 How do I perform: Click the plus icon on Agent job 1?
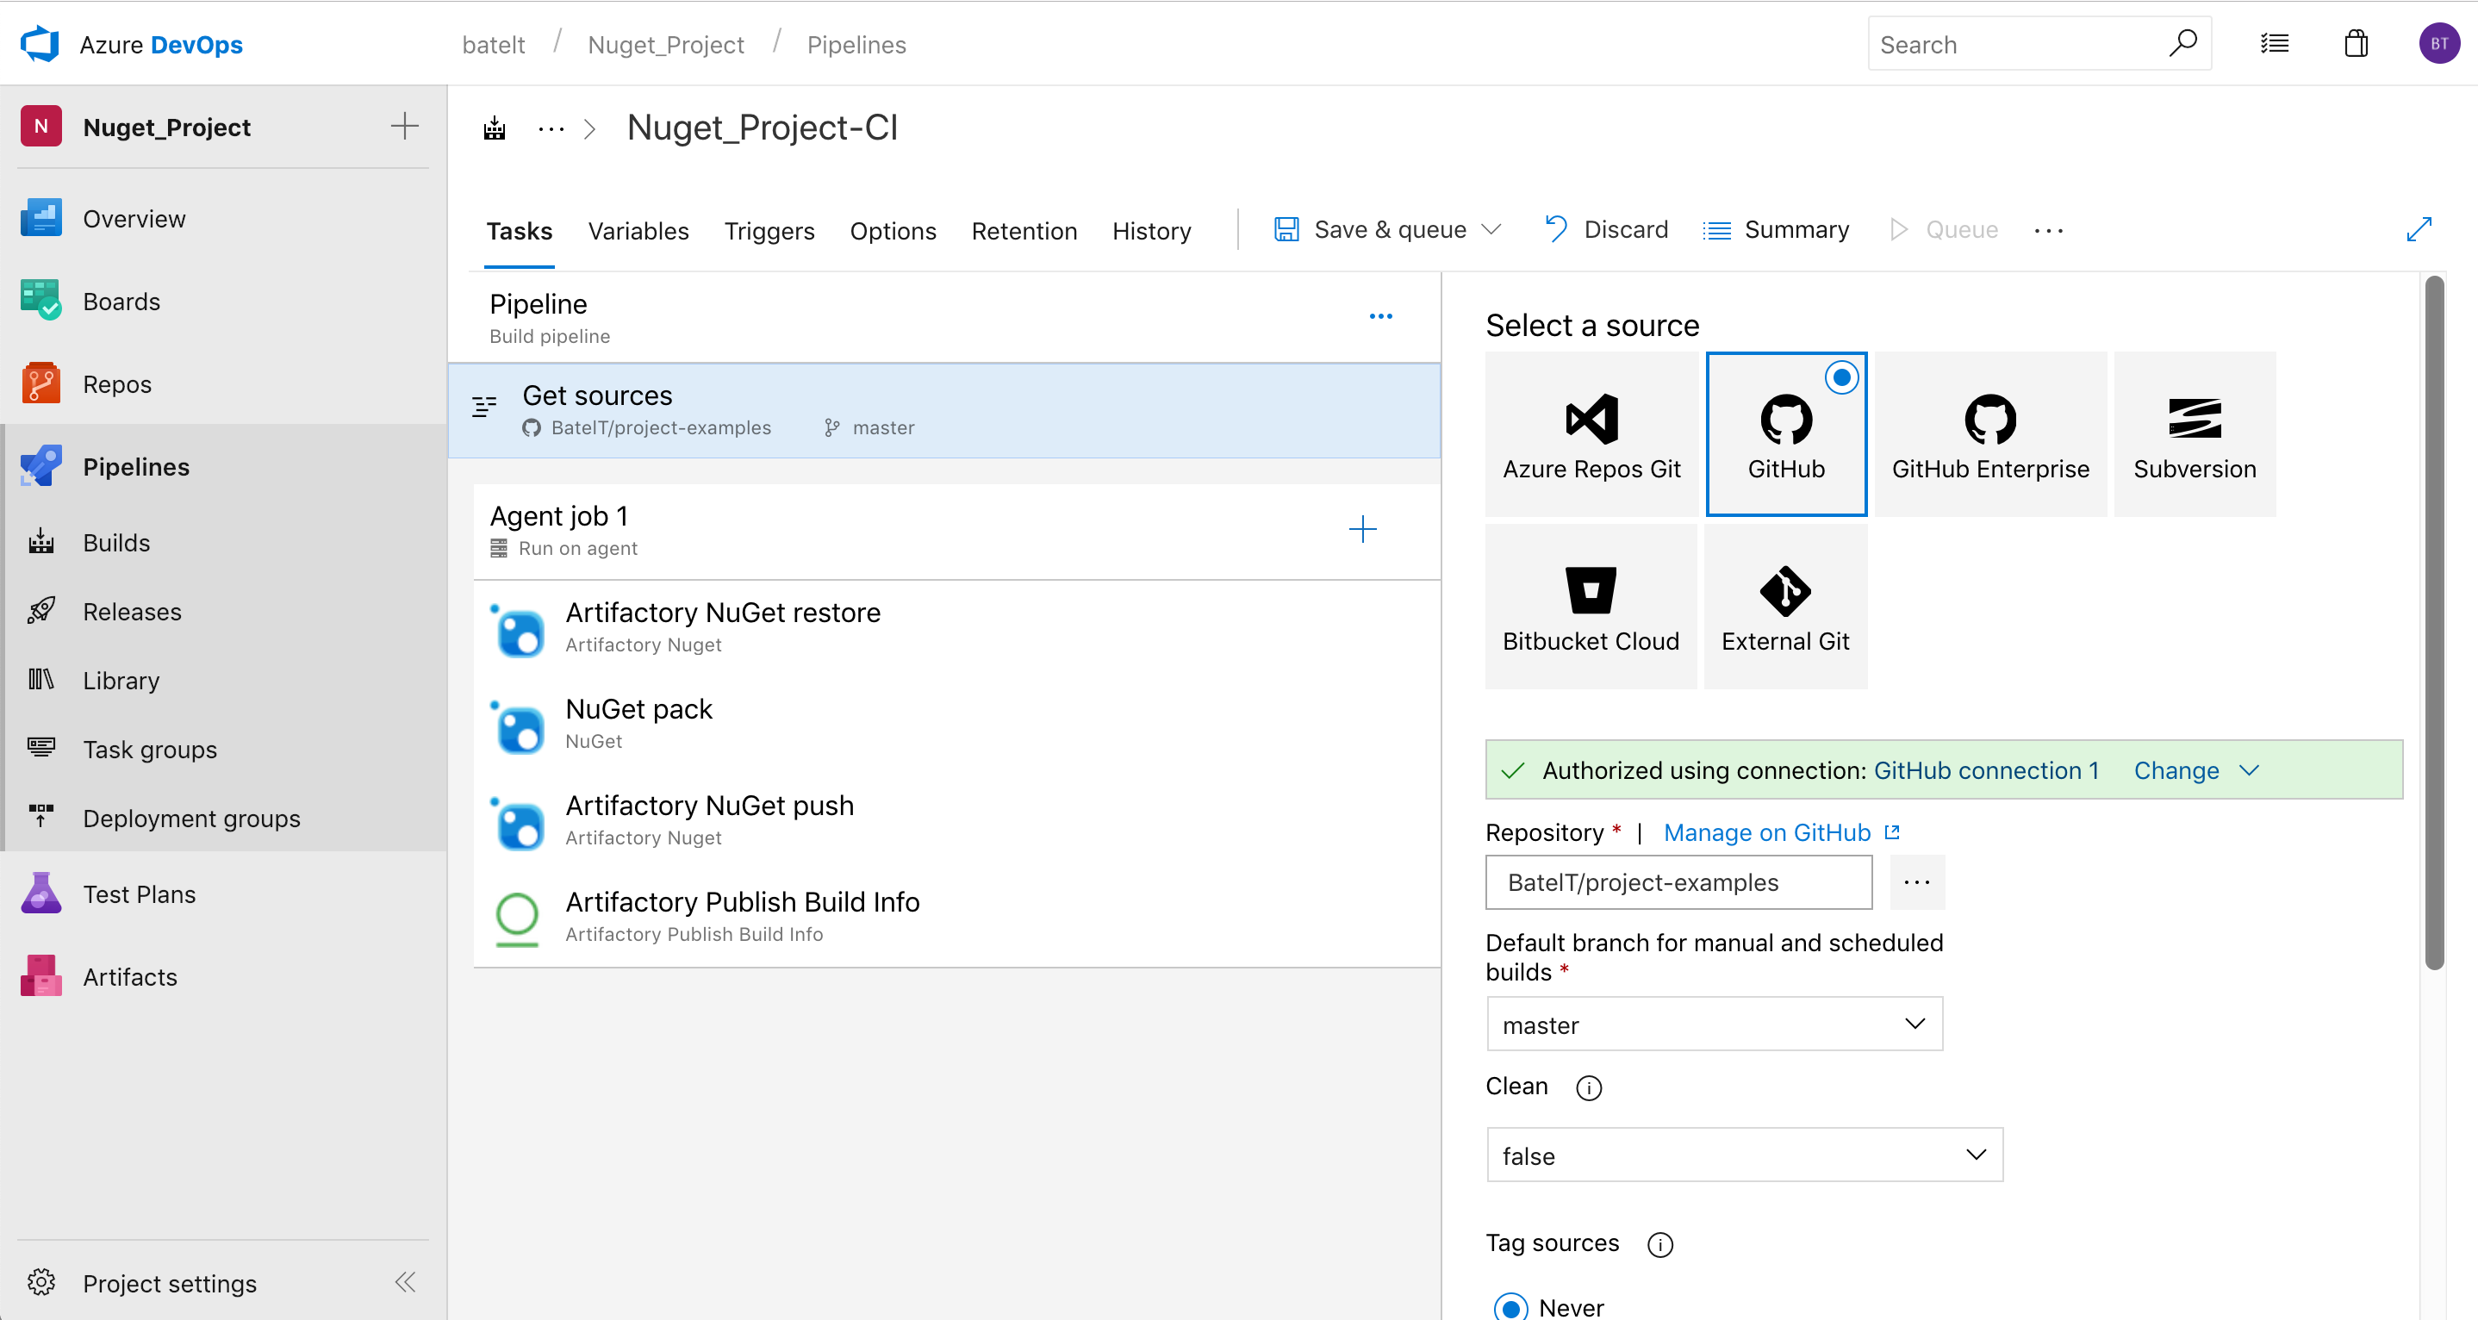pyautogui.click(x=1362, y=529)
